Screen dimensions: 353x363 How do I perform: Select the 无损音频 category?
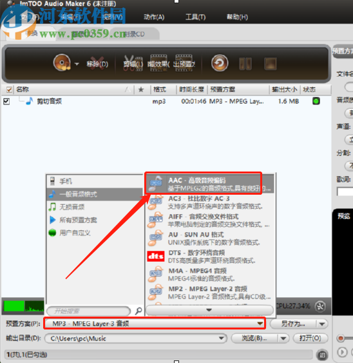(x=95, y=207)
